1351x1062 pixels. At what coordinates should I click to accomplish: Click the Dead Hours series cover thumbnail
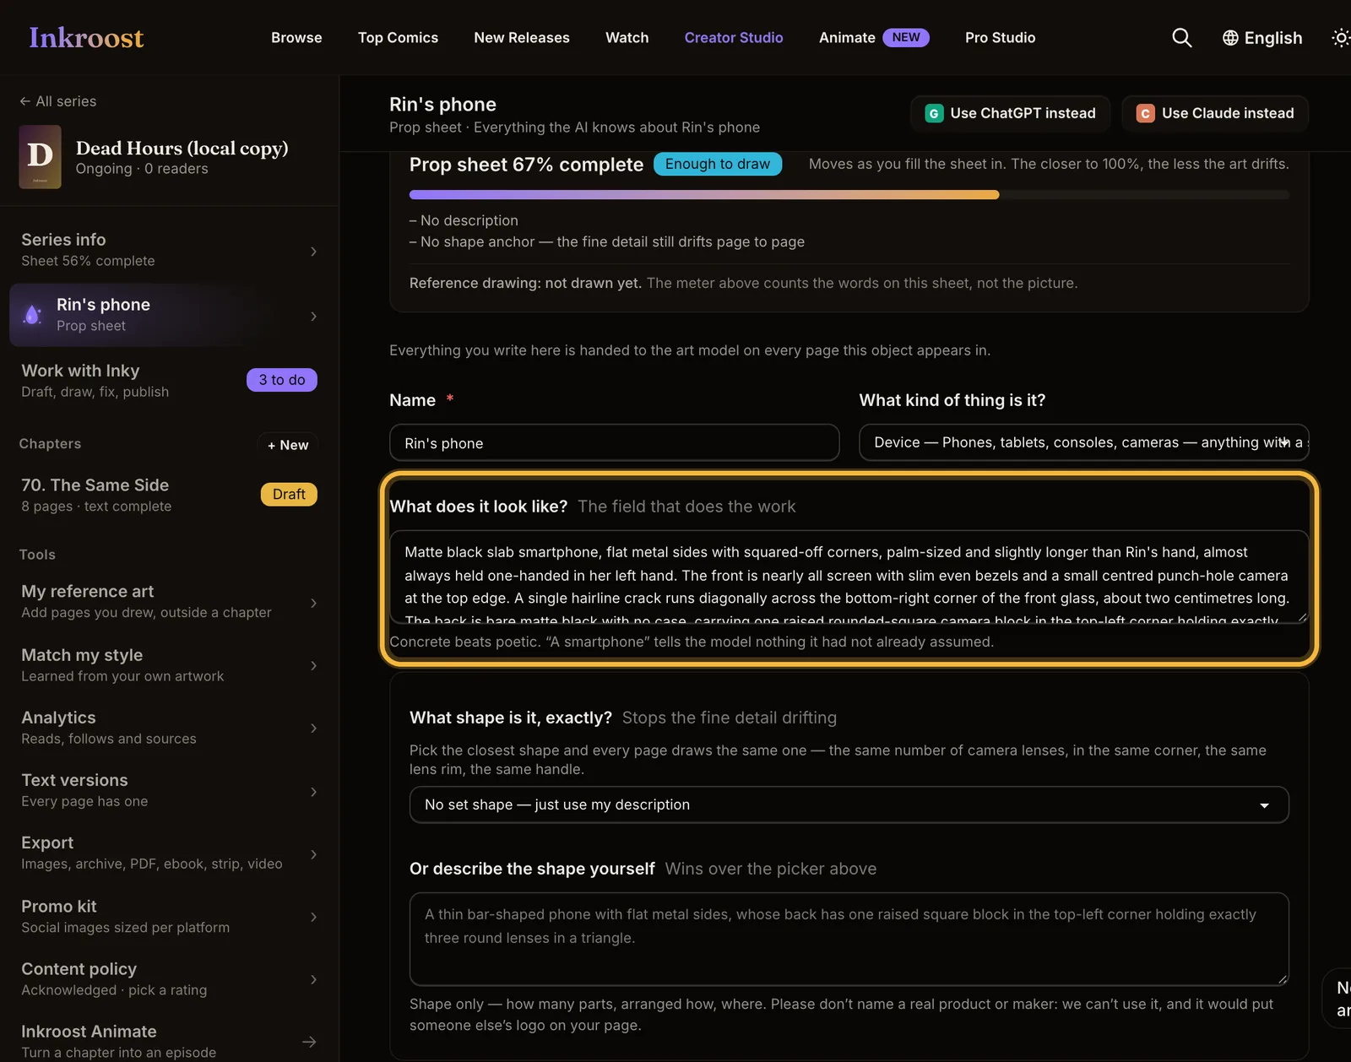point(40,157)
